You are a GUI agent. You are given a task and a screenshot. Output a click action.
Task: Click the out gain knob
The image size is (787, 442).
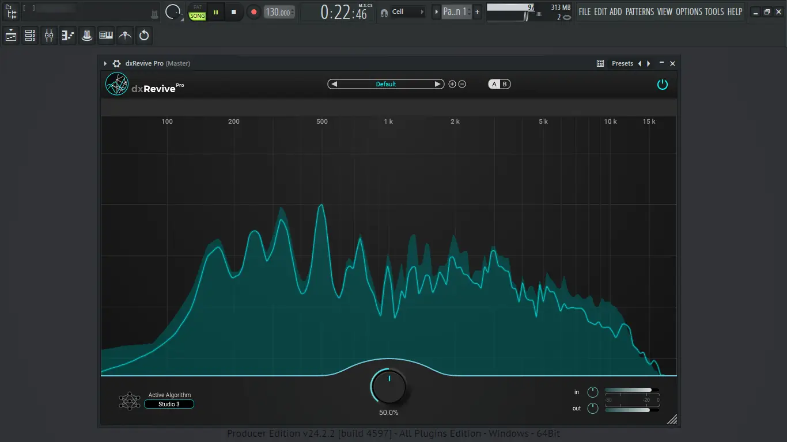[x=593, y=409]
